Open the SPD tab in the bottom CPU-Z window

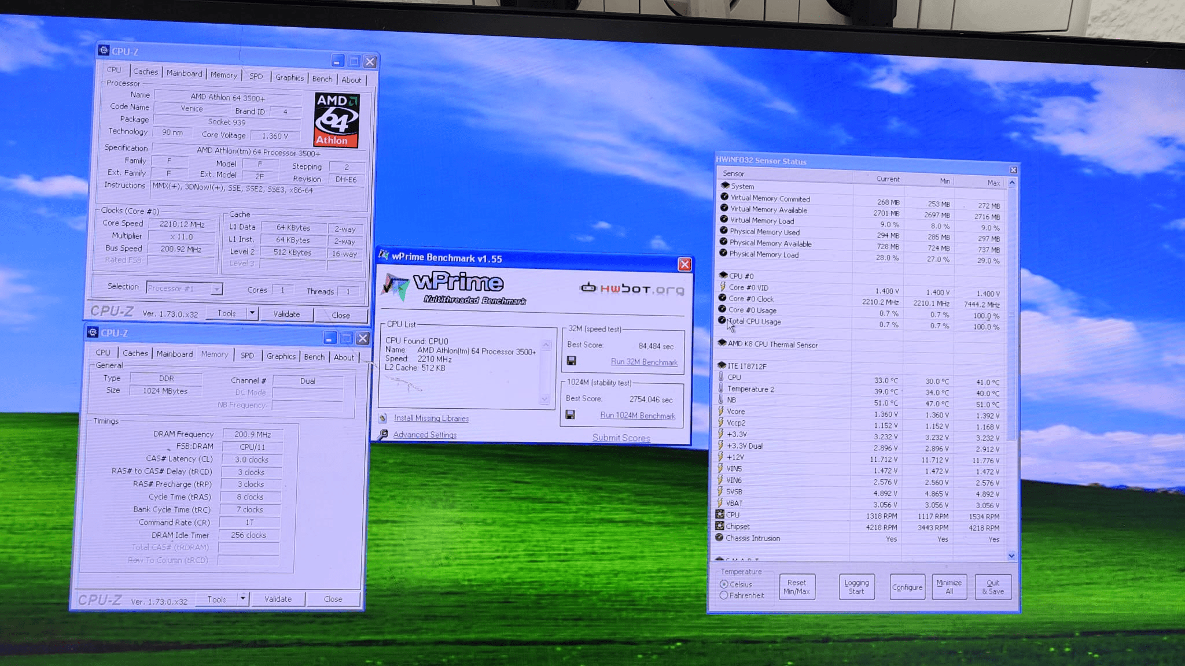pyautogui.click(x=247, y=356)
